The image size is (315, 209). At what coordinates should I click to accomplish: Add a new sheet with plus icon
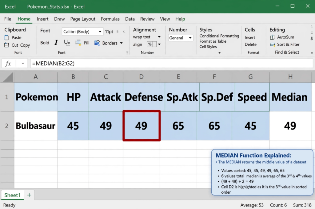click(x=29, y=195)
